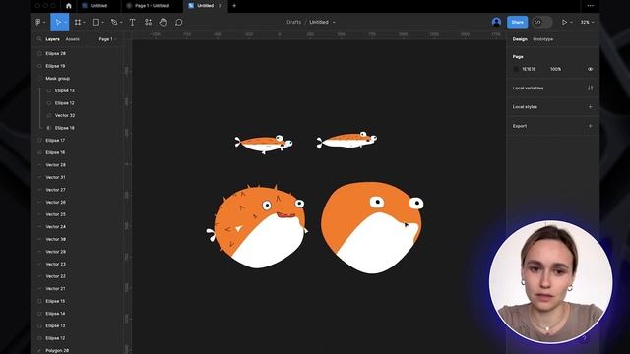This screenshot has width=630, height=354.
Task: Toggle page background visibility eye
Action: click(590, 69)
